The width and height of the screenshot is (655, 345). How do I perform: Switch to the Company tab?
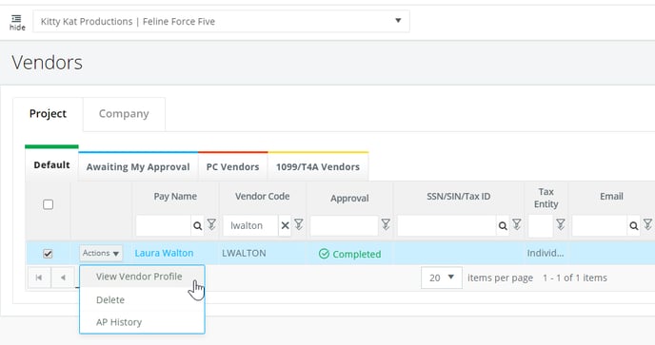124,114
